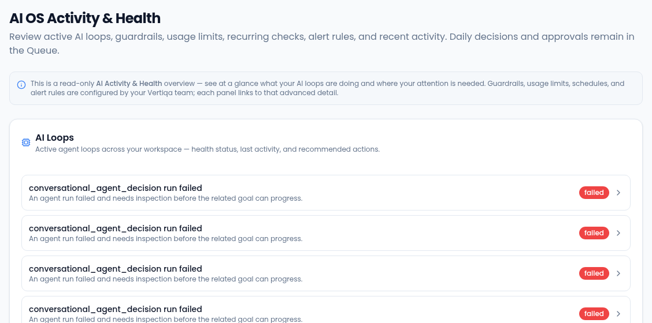Click the failed badge on the fourth run row
The width and height of the screenshot is (652, 323).
(594, 313)
